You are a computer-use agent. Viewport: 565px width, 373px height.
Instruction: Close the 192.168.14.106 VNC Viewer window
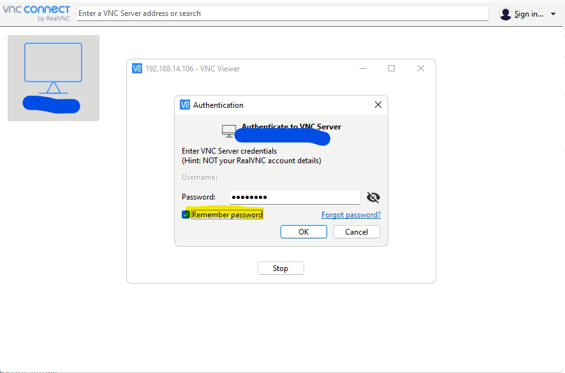(x=420, y=69)
